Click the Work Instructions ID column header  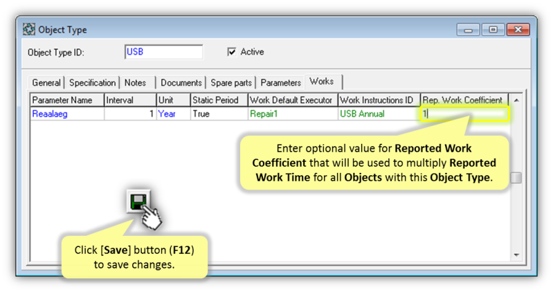[x=378, y=100]
